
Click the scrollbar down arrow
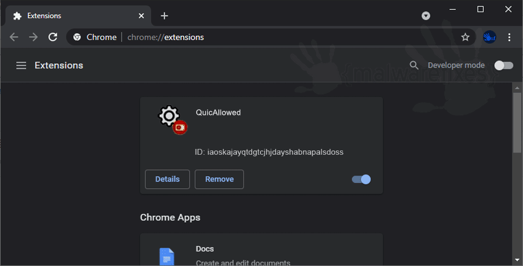517,260
